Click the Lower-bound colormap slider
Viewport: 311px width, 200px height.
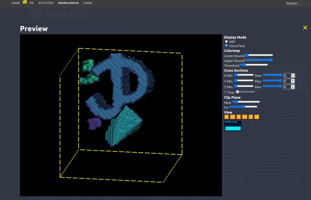[259, 55]
